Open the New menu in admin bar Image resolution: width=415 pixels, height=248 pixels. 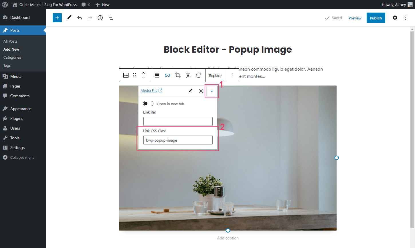(x=102, y=5)
